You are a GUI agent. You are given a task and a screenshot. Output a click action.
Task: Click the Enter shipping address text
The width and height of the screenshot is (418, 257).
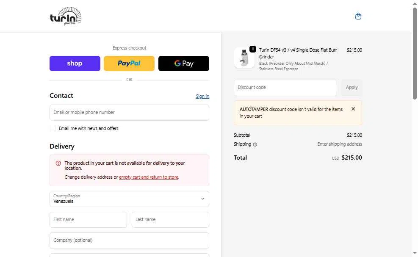340,144
